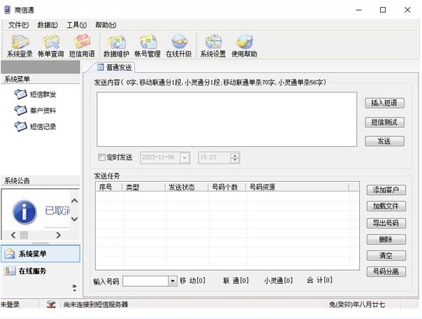Open the 文件(F) menu
422x319 pixels.
coord(18,25)
